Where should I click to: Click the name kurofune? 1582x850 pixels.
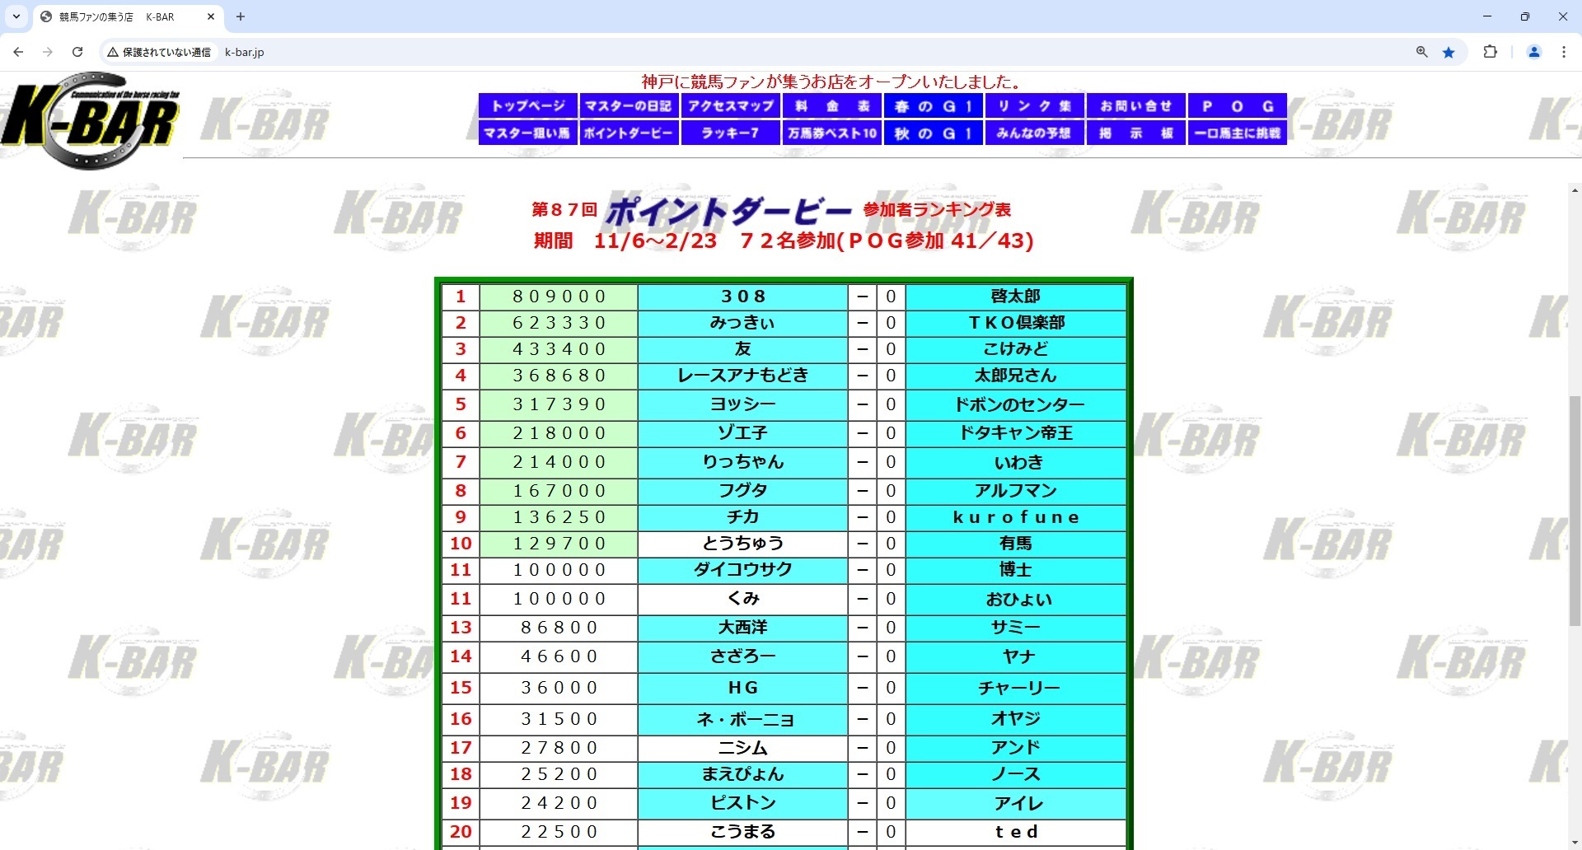pos(1016,517)
